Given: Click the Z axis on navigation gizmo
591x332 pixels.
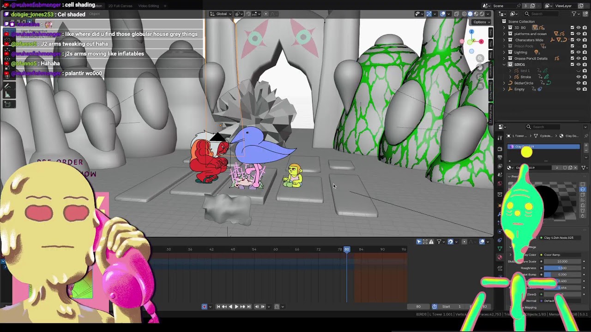Looking at the screenshot, I should pos(471,32).
